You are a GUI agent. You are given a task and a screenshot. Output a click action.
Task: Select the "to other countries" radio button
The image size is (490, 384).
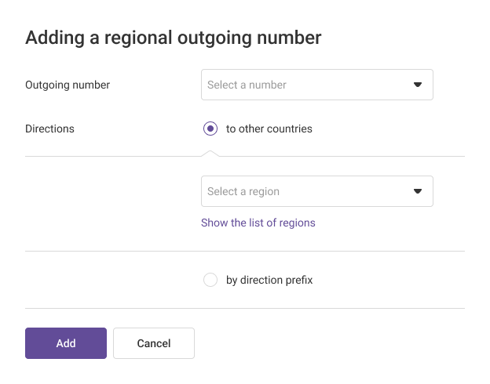(210, 129)
